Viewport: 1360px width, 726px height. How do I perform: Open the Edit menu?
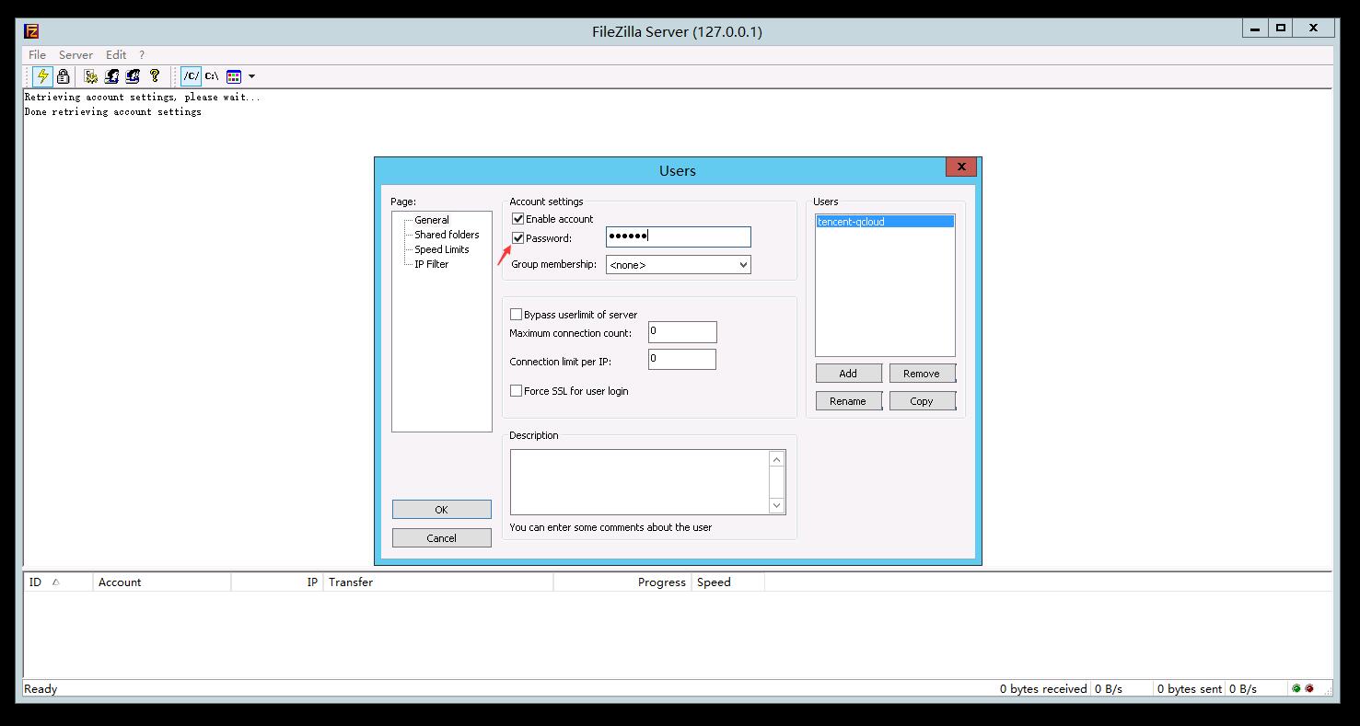(x=116, y=55)
